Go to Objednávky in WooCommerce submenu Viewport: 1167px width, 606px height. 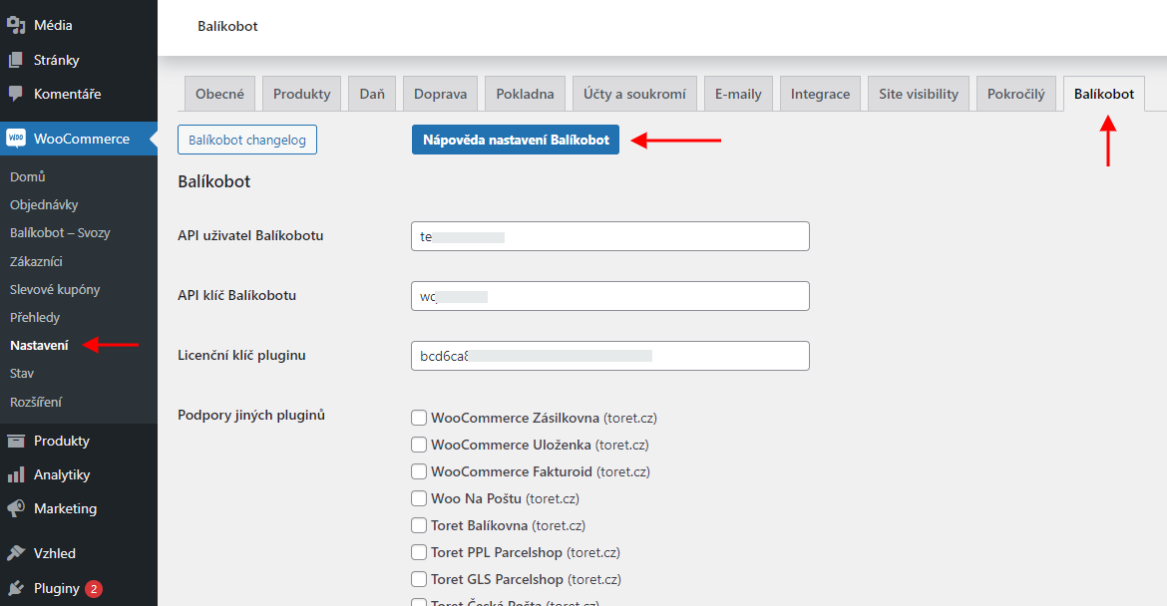pos(42,204)
